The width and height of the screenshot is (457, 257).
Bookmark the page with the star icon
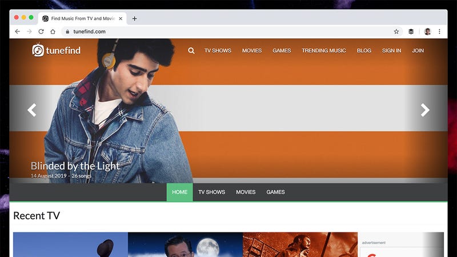(396, 31)
